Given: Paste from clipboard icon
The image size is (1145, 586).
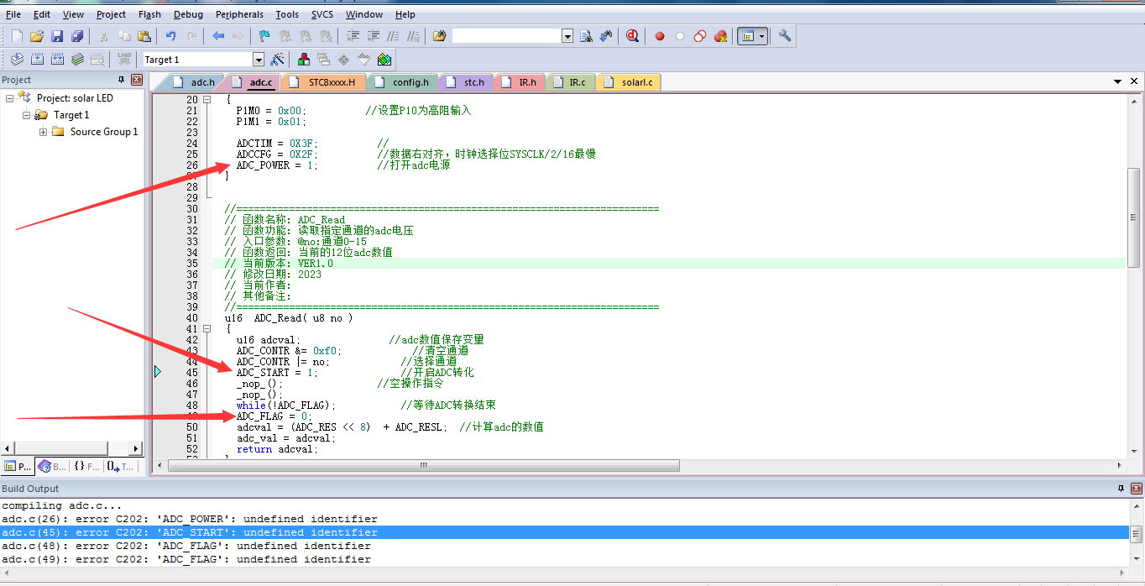Looking at the screenshot, I should (x=144, y=36).
